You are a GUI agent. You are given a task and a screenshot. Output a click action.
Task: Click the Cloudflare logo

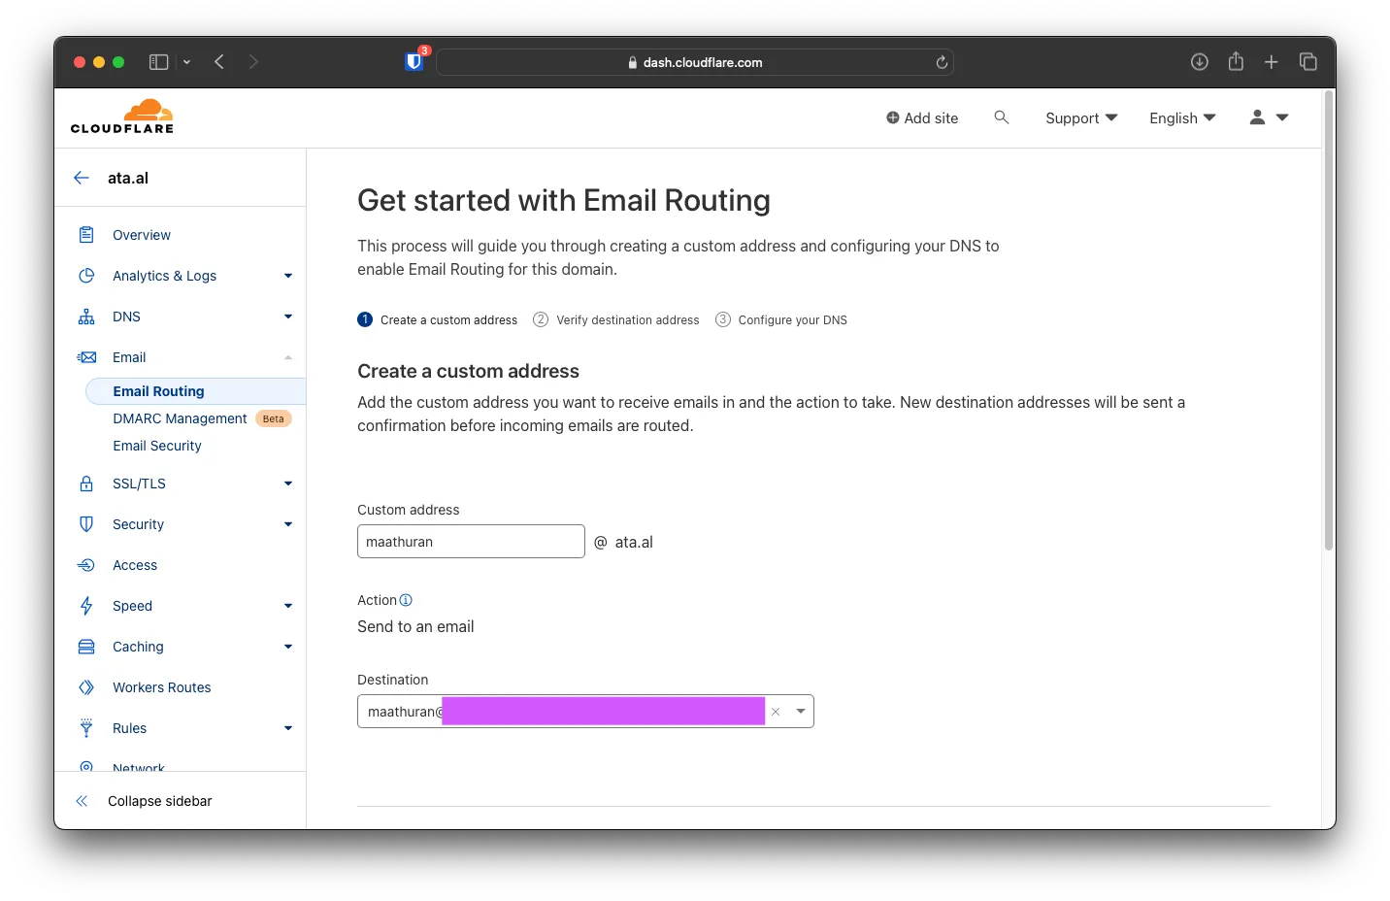tap(122, 116)
